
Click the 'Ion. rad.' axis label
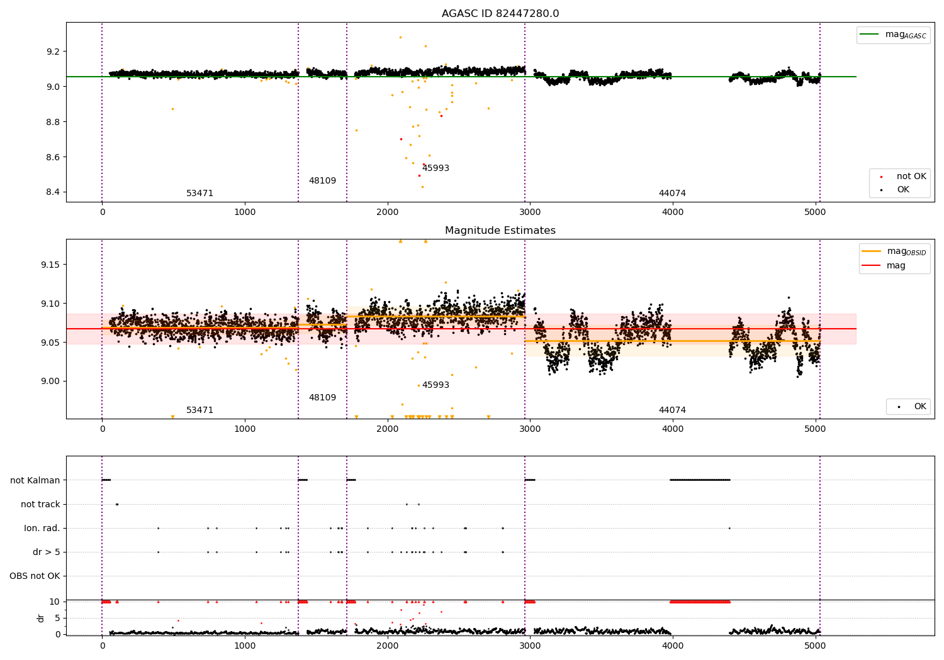click(42, 528)
